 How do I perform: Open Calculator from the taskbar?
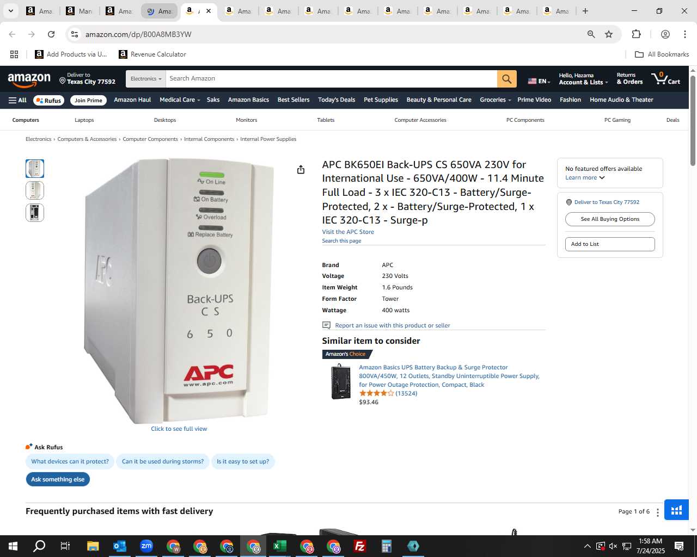(386, 546)
